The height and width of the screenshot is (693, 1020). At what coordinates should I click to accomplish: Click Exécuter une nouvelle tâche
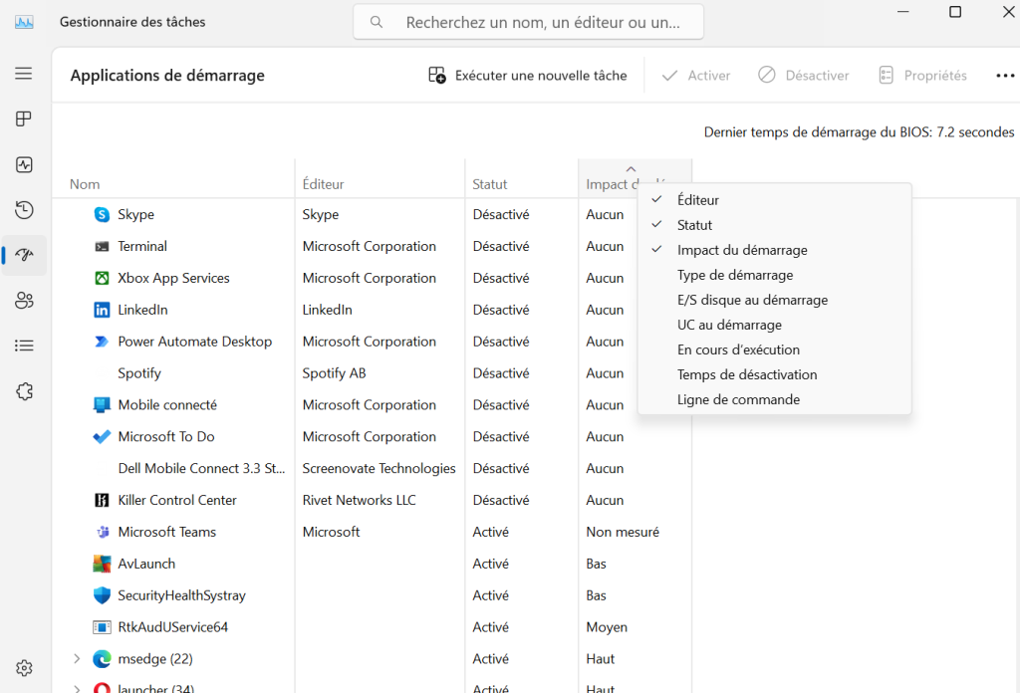[528, 76]
